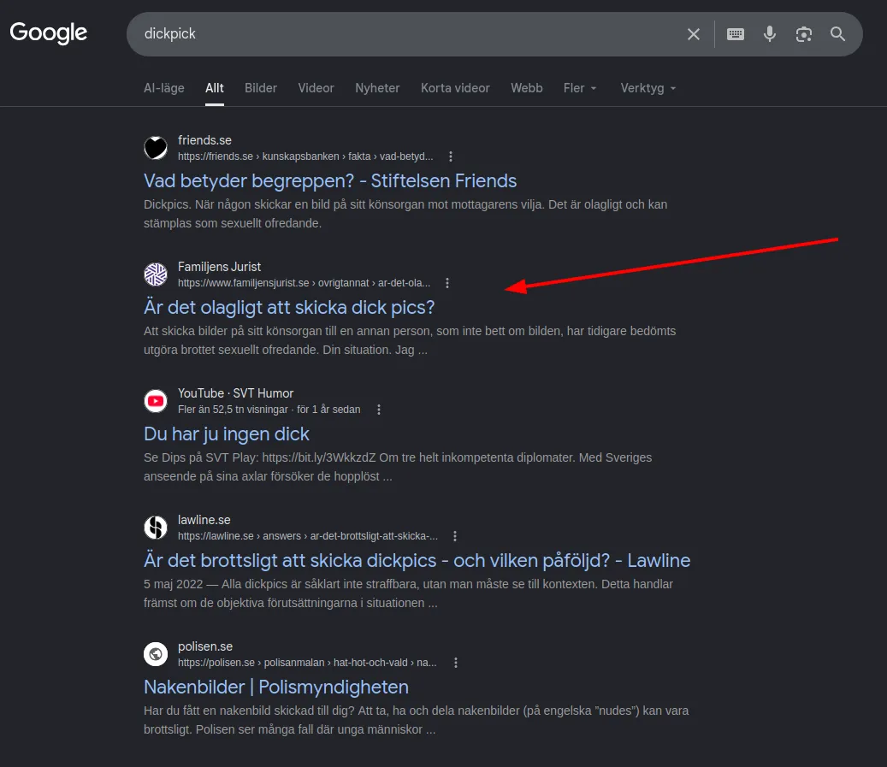Click the Familjens Jurist site name

coord(220,267)
